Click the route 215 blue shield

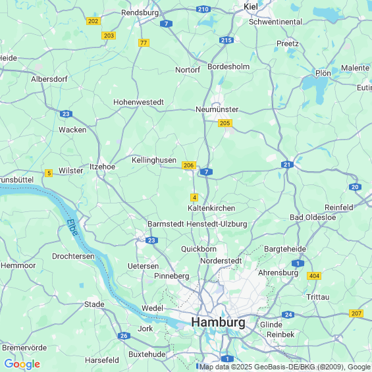coord(226,40)
